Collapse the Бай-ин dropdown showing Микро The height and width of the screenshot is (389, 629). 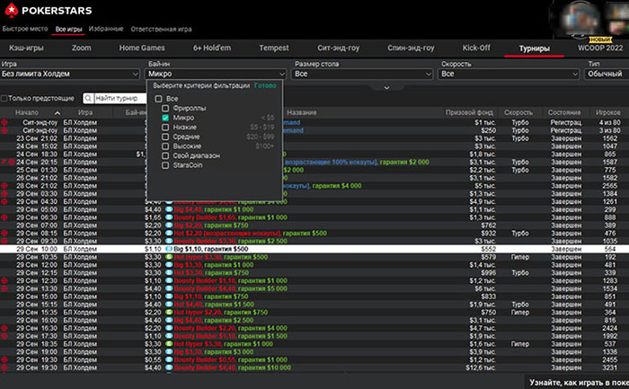[216, 74]
